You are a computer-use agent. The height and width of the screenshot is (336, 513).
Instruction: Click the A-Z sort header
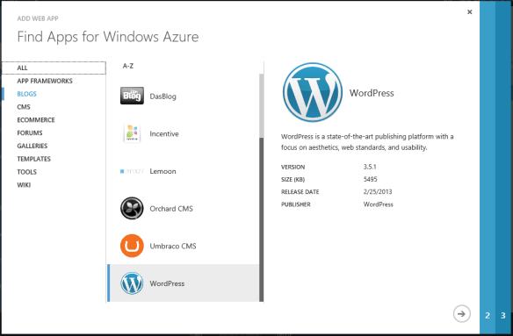[x=128, y=66]
